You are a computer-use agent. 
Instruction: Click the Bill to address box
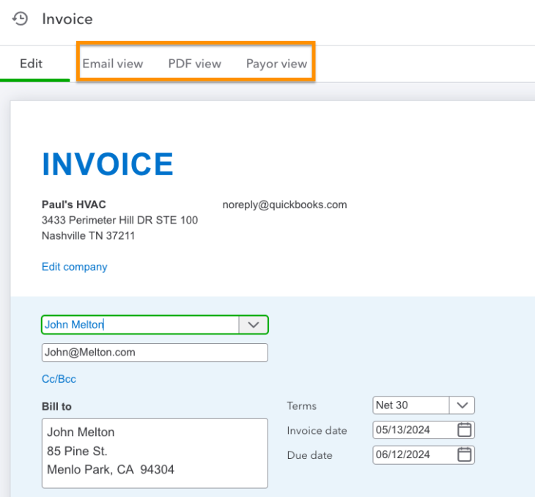tap(155, 453)
